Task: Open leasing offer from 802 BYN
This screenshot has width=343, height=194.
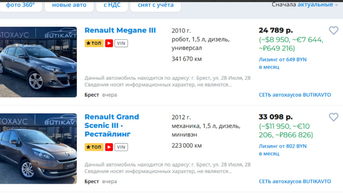Action: (283, 150)
